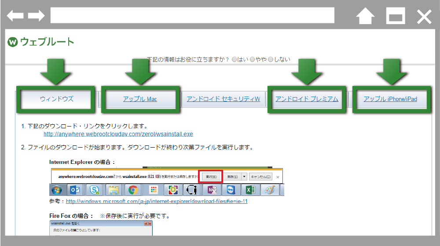Open Excel from the taskbar
The height and width of the screenshot is (246, 440).
[x=250, y=190]
